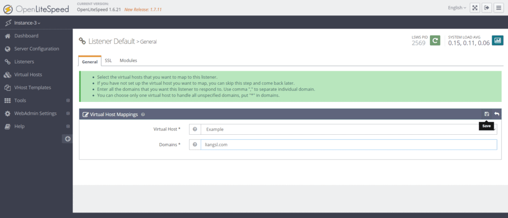Click the Help book icon
Viewport: 508px width, 218px height.
(8, 127)
